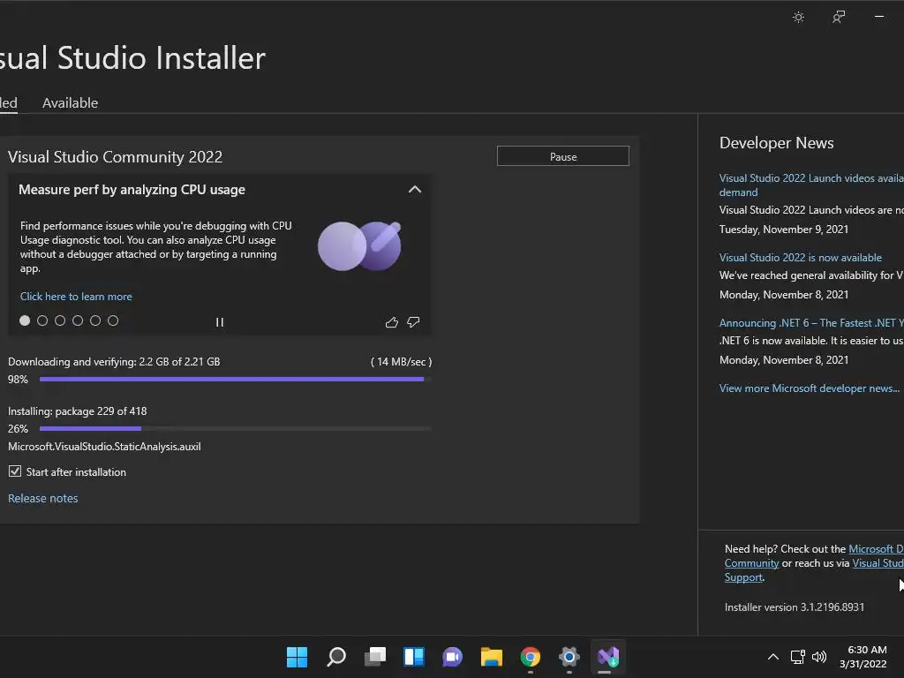Viewport: 904px width, 678px height.
Task: Show hidden system tray icons
Action: 773,657
